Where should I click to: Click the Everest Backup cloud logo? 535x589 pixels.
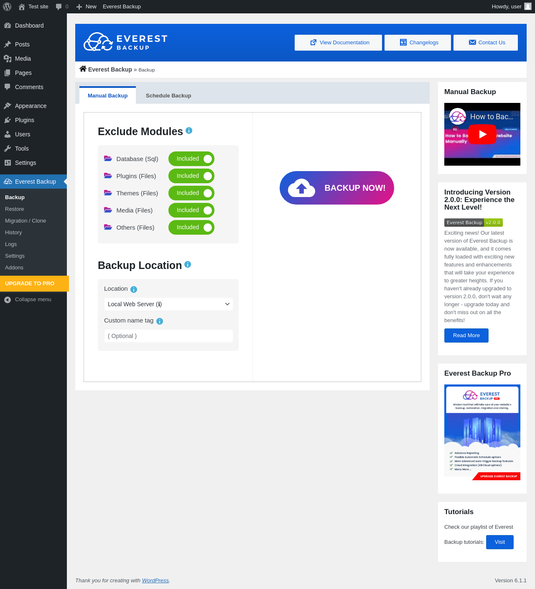pyautogui.click(x=98, y=42)
